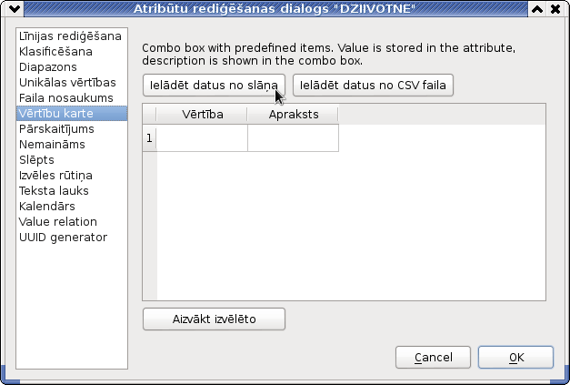This screenshot has height=385, width=570.
Task: Close the attribute edit dialog
Action: pyautogui.click(x=555, y=8)
